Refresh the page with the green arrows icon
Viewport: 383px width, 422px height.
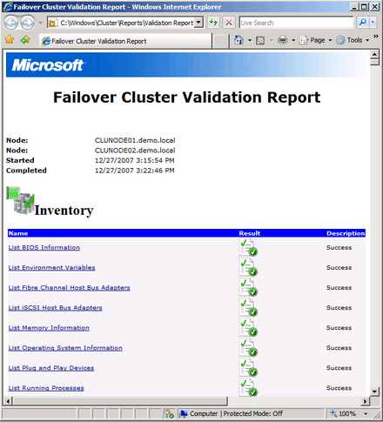coord(213,23)
